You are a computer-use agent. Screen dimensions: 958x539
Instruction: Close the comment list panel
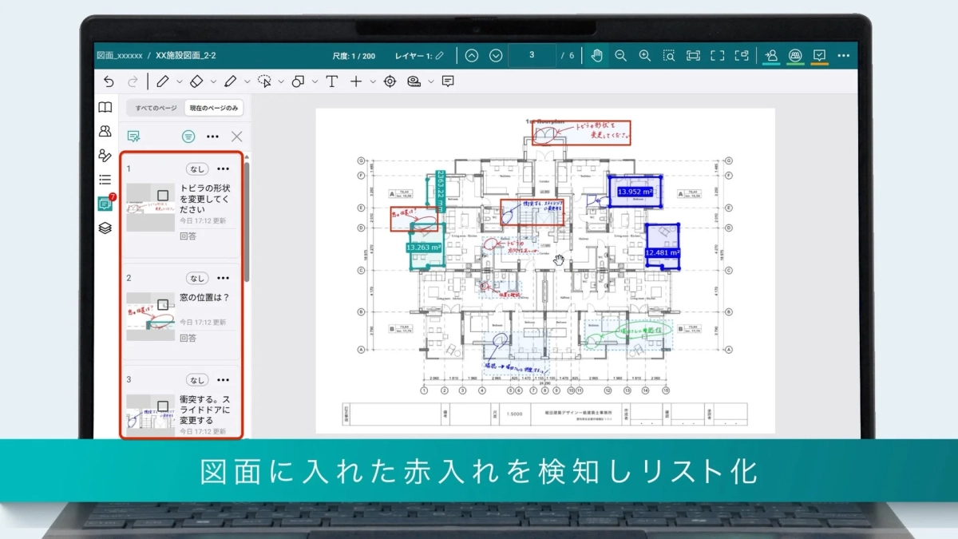(x=236, y=137)
